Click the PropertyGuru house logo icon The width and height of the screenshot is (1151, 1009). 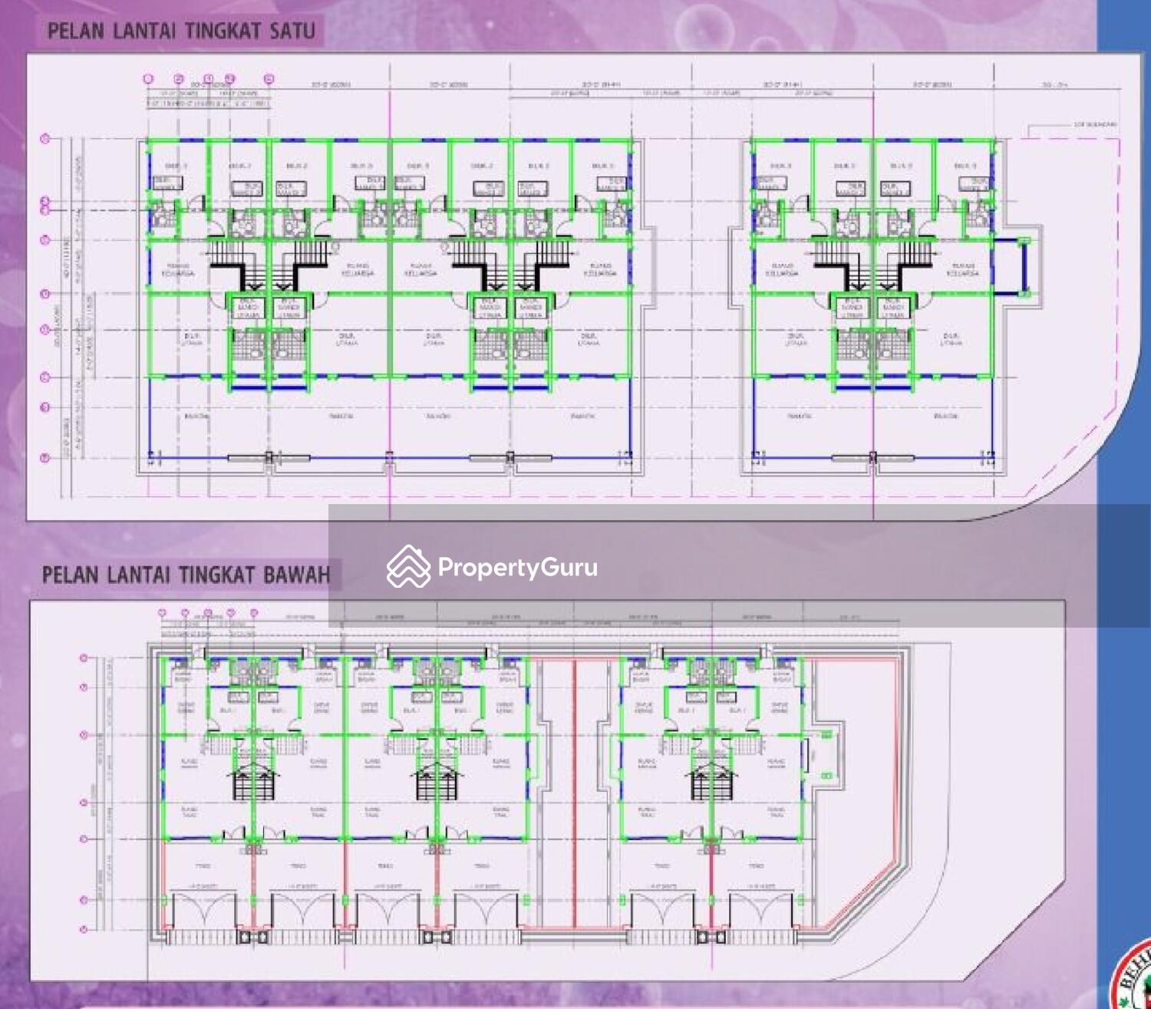tap(408, 567)
